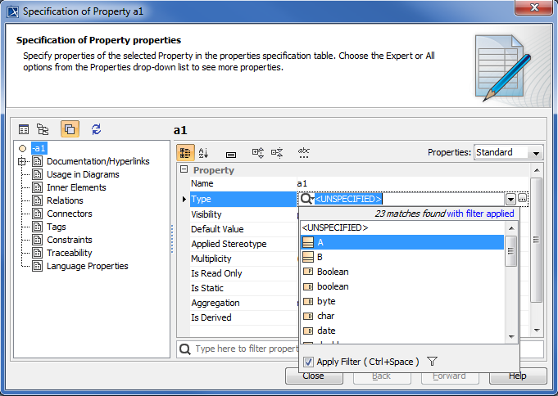Click the class icon next to B
The width and height of the screenshot is (558, 396).
coord(308,257)
